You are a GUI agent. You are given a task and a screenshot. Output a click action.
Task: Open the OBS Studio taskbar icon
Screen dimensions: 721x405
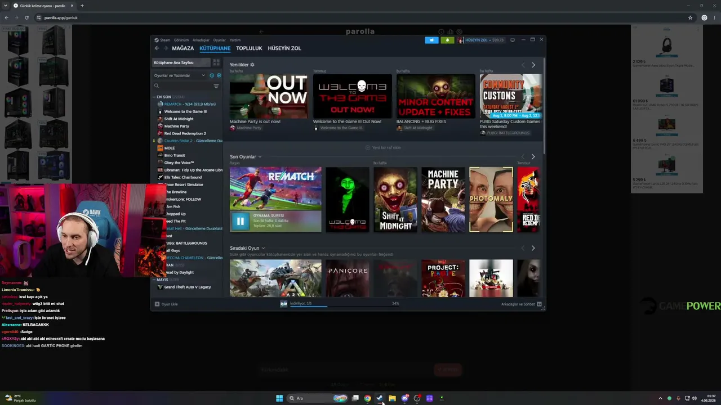pyautogui.click(x=417, y=398)
